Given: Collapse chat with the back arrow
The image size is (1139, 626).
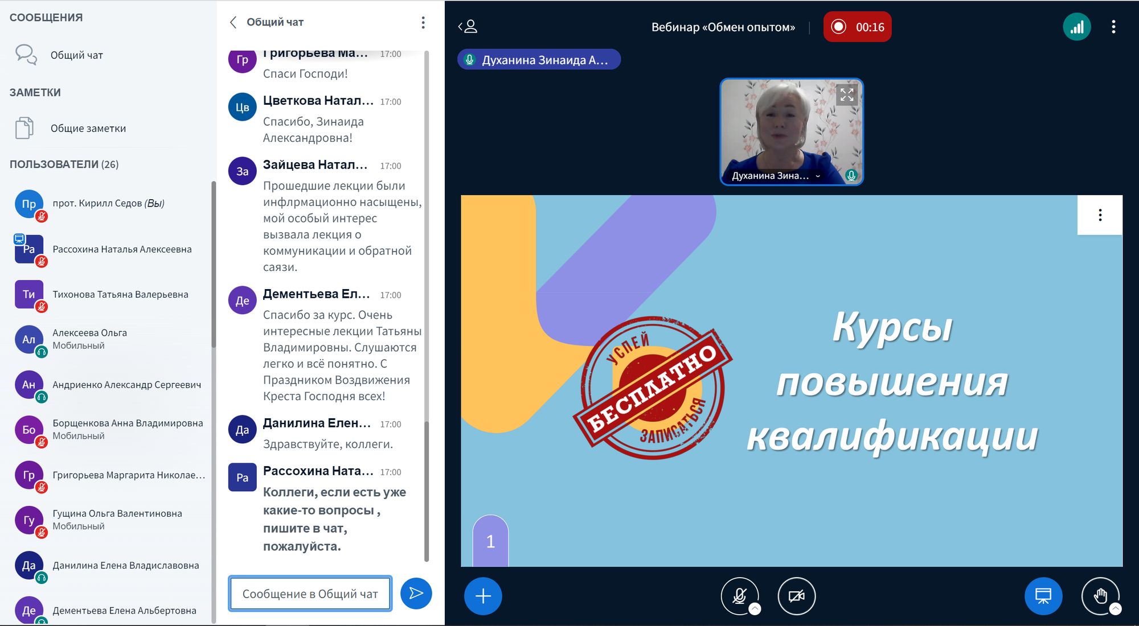Looking at the screenshot, I should point(233,22).
